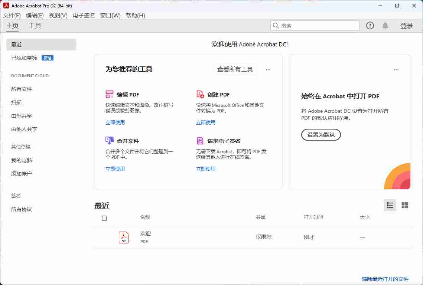Click the 查看所有工具 button
This screenshot has width=423, height=285.
click(235, 69)
